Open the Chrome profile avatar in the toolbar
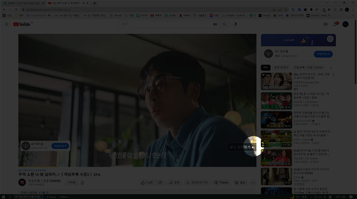The width and height of the screenshot is (357, 199). click(x=347, y=9)
